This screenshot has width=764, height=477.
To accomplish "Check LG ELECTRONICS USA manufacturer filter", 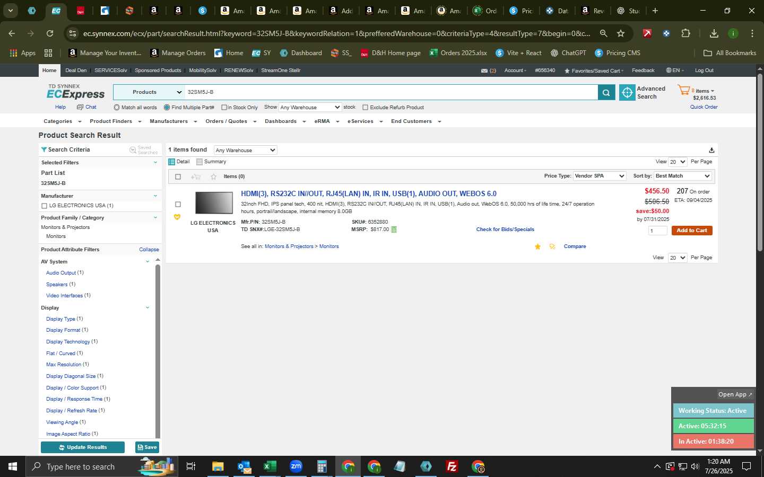I will pyautogui.click(x=44, y=206).
